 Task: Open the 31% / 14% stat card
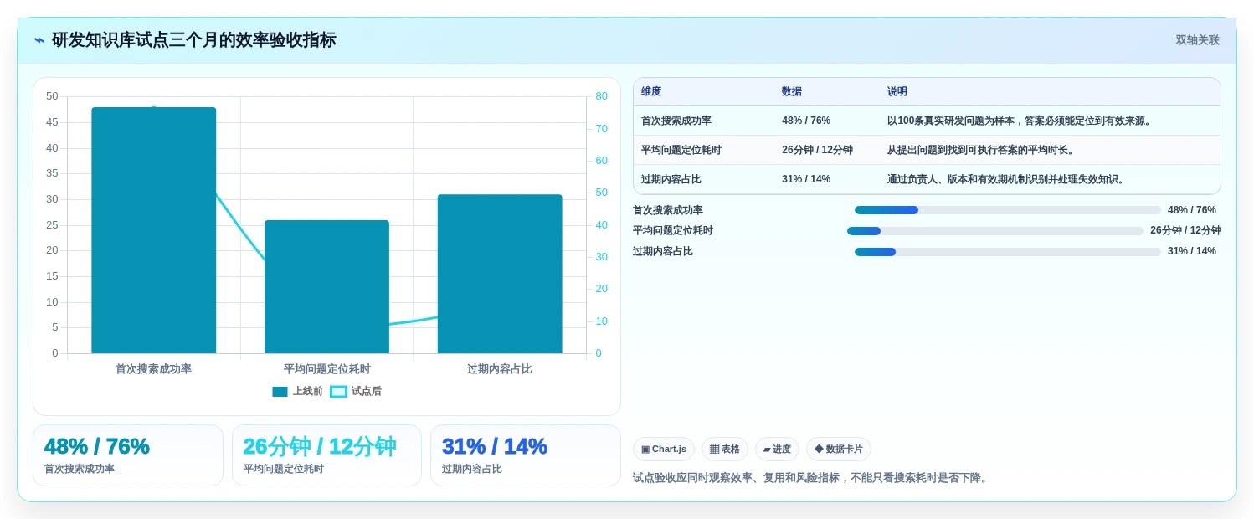point(526,455)
